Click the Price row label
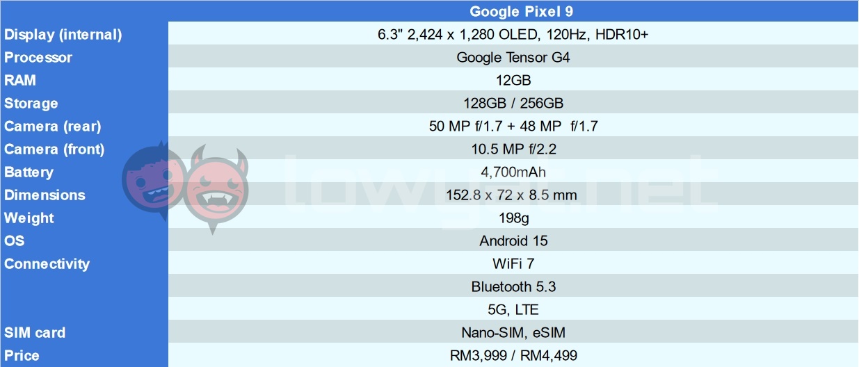This screenshot has width=859, height=367. point(22,355)
